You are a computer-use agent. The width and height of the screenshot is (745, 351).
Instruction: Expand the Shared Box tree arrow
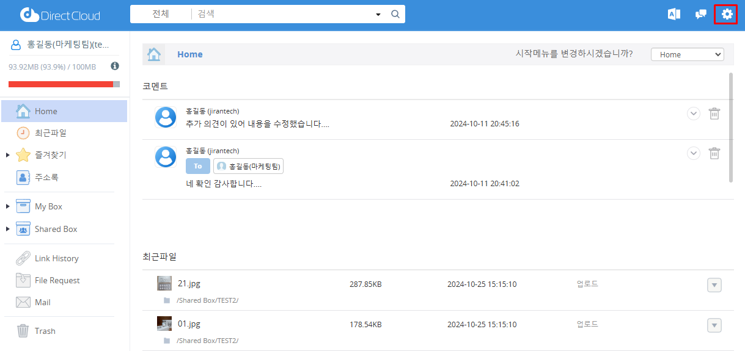click(7, 230)
